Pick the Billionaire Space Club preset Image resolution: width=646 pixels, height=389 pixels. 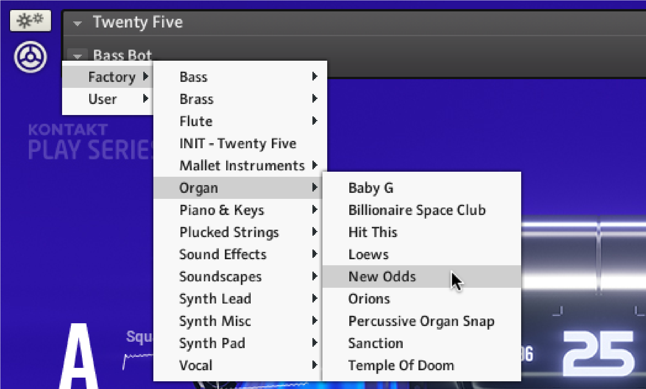(x=417, y=210)
